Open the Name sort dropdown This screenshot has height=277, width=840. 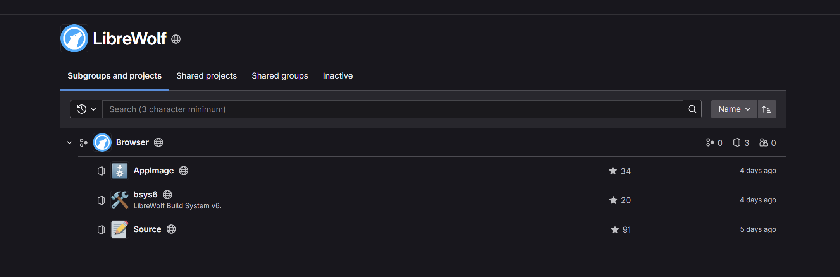click(x=734, y=109)
